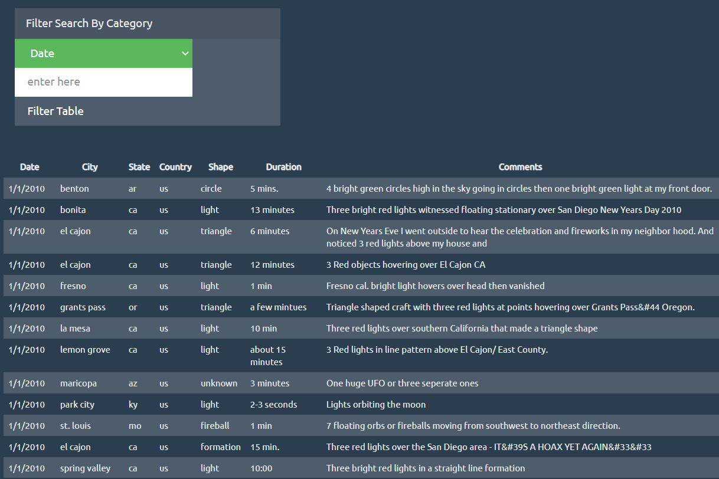Select the 'unknown' shape cell for maricopa

pos(219,383)
